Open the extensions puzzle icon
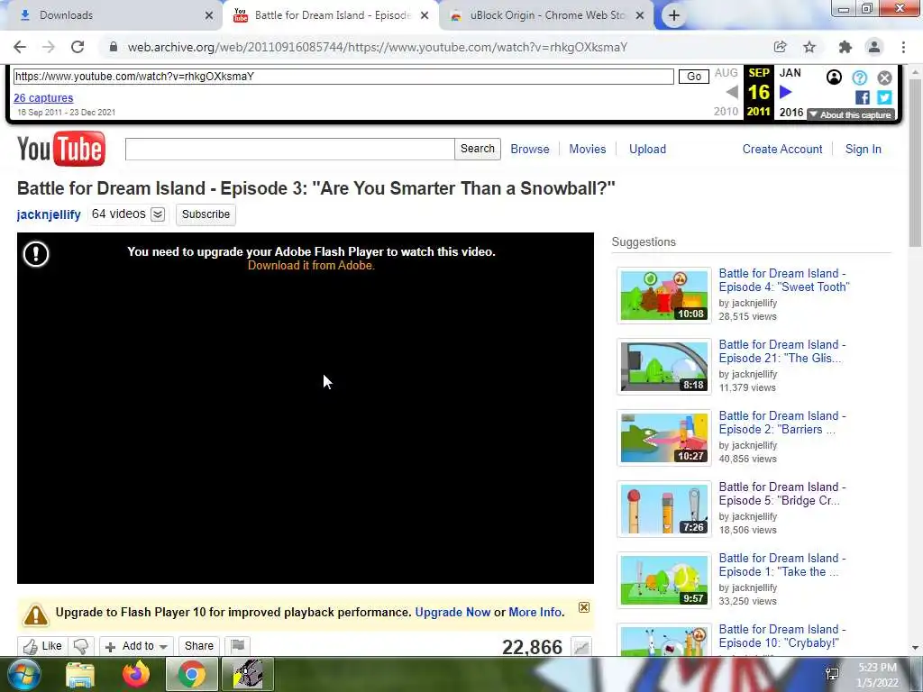The image size is (923, 692). tap(845, 47)
